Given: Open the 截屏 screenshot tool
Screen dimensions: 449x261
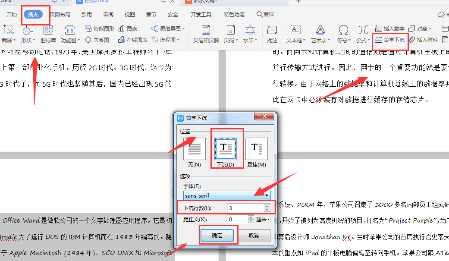Looking at the screenshot, I should (9, 34).
